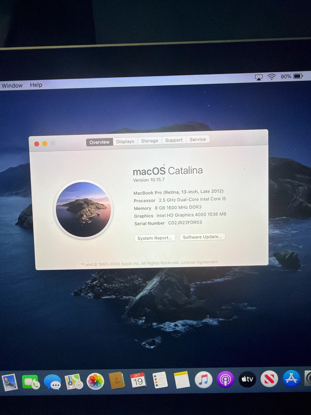Click the AirPlay icon in the menu bar
This screenshot has width=311, height=415.
[259, 77]
